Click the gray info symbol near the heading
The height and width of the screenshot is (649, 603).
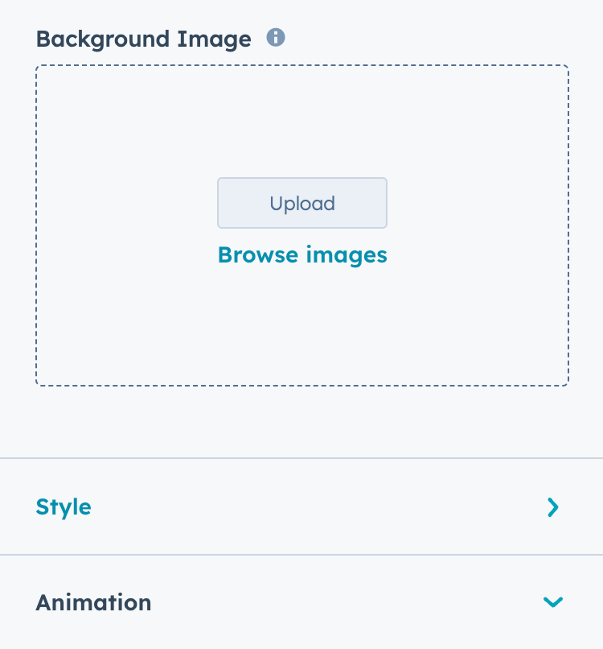[x=275, y=37]
